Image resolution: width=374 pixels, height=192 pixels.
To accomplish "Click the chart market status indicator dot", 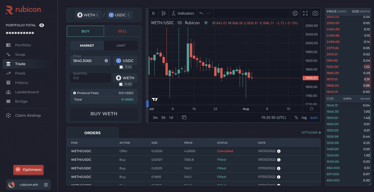I will (206, 23).
